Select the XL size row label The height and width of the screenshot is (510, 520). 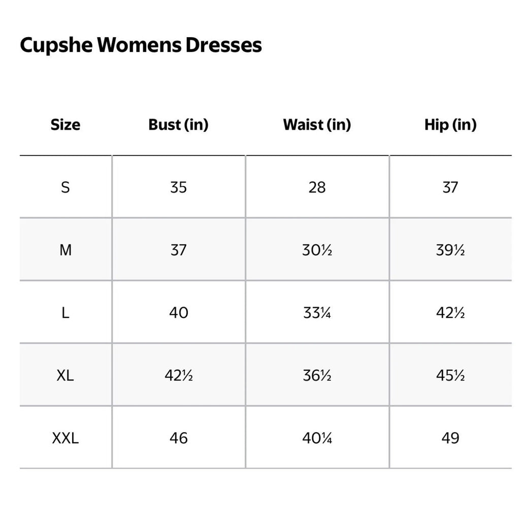point(66,375)
